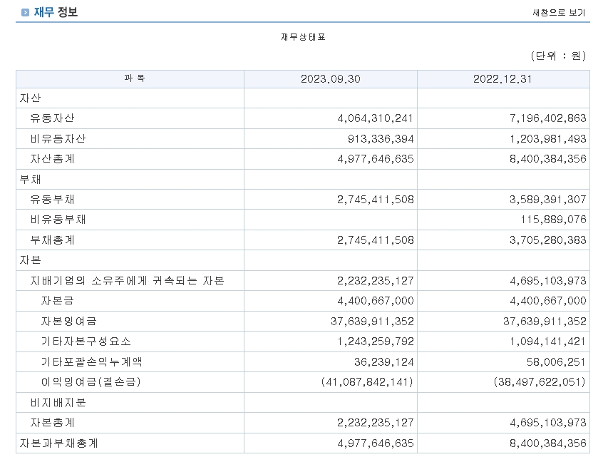Click the 2022.12.31 column header
This screenshot has width=598, height=462.
(502, 79)
